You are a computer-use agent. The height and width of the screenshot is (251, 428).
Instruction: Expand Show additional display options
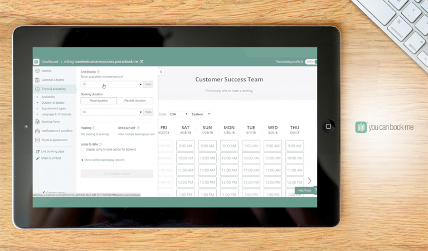(x=103, y=160)
